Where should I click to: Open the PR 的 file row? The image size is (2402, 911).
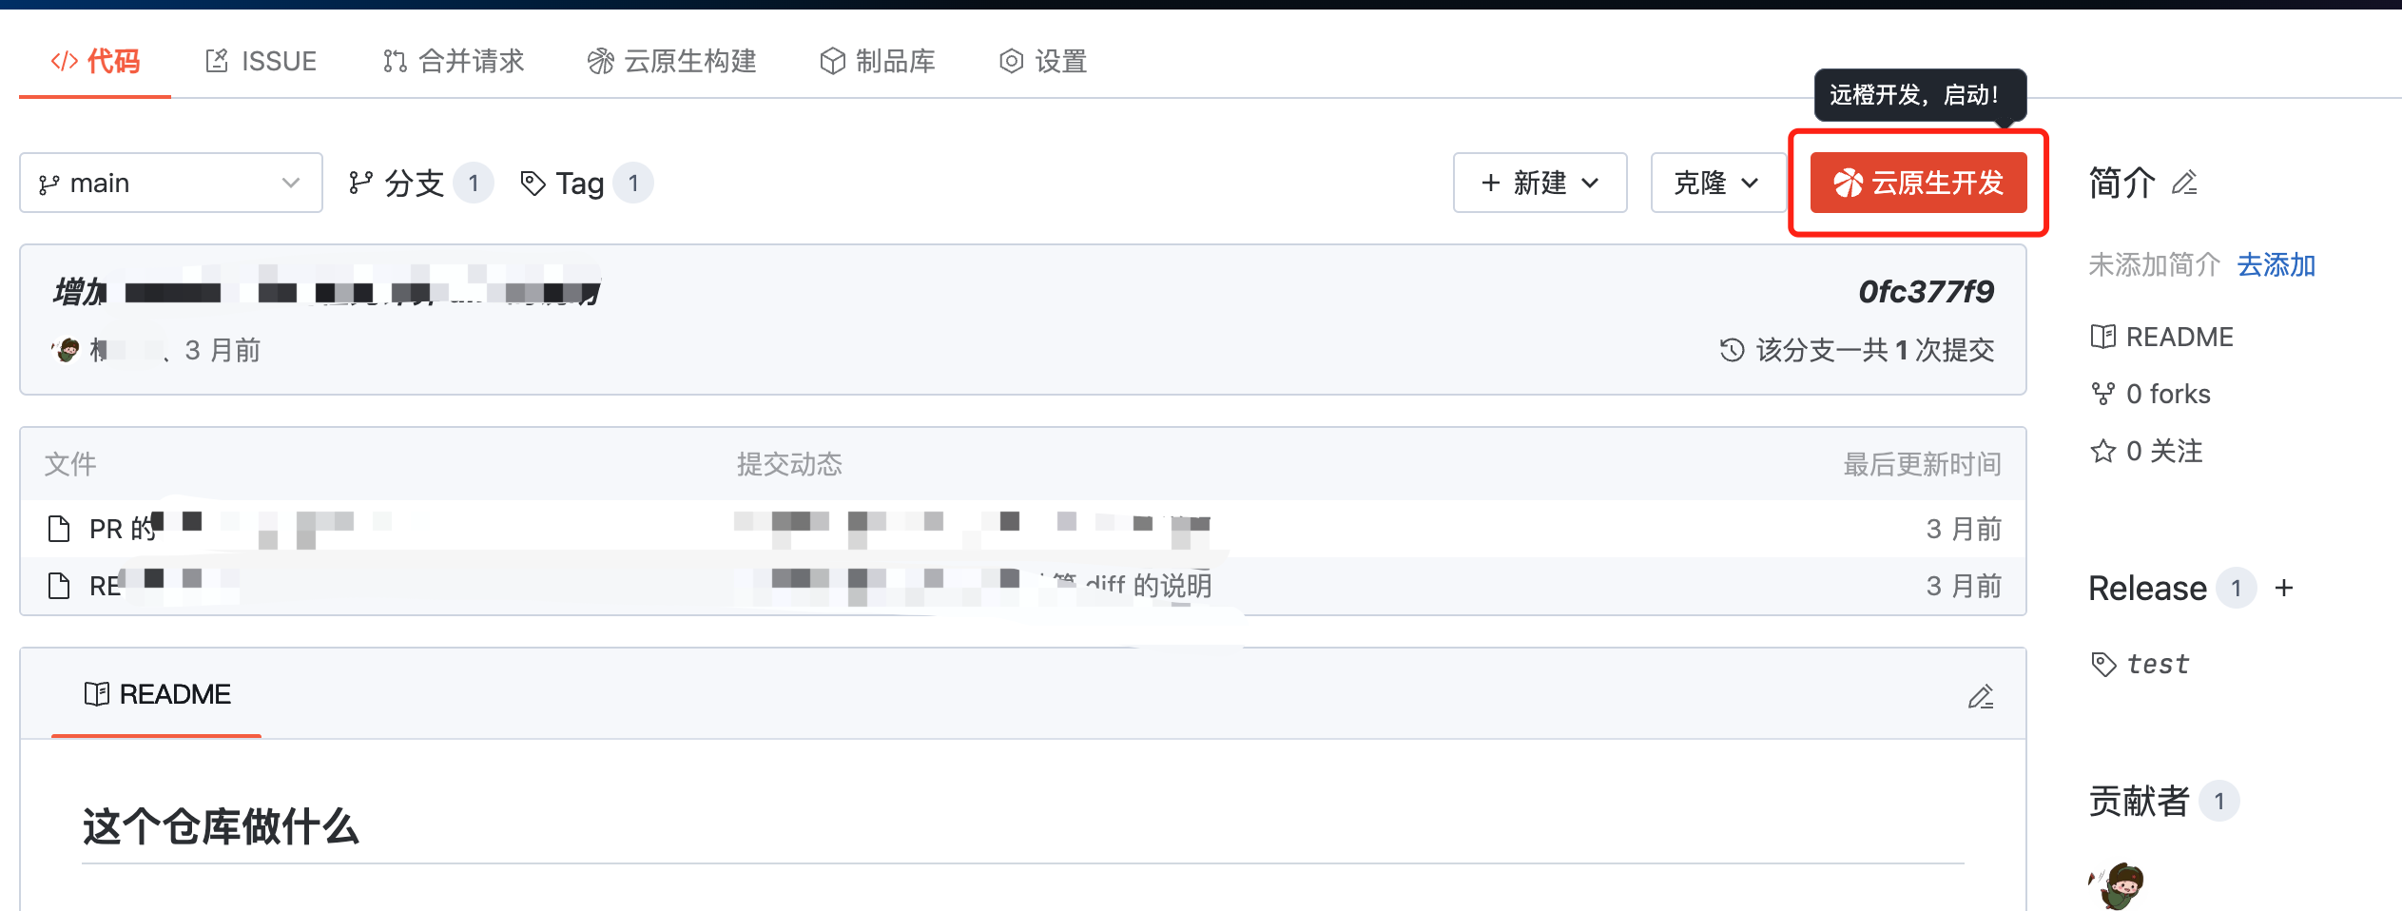pos(1023,529)
